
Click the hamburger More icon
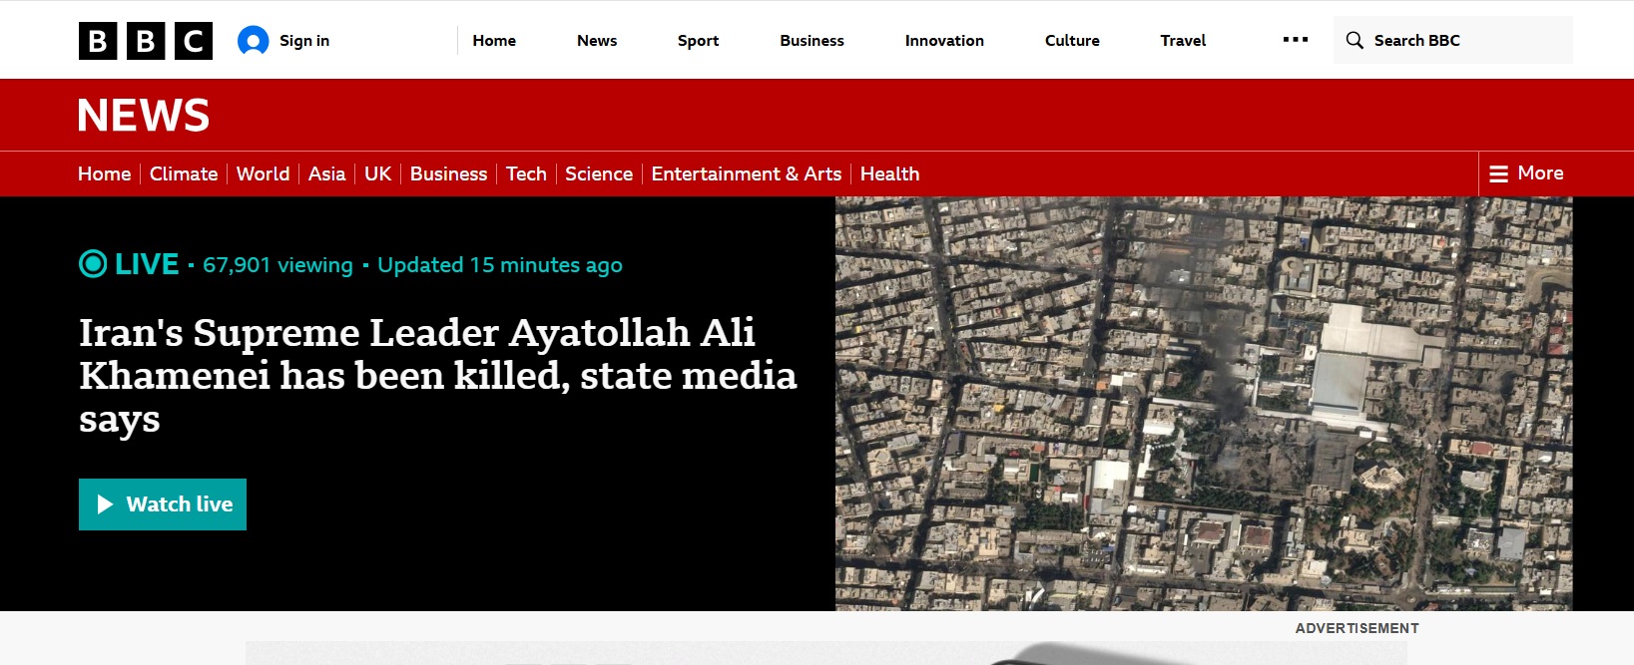point(1498,173)
